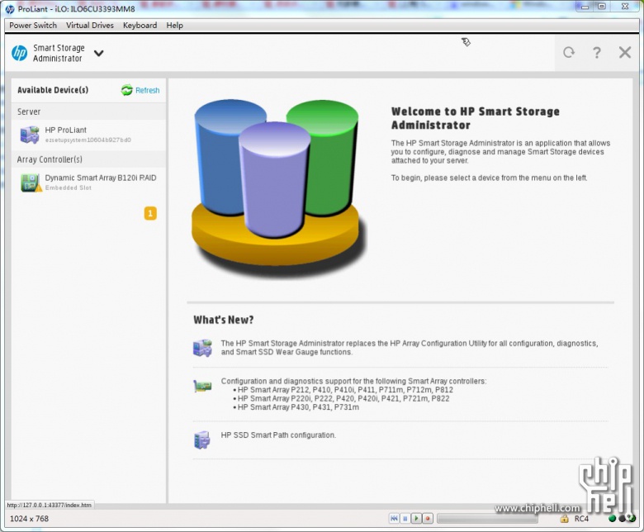Click the green Refresh arrows icon
This screenshot has width=644, height=532.
click(x=127, y=90)
